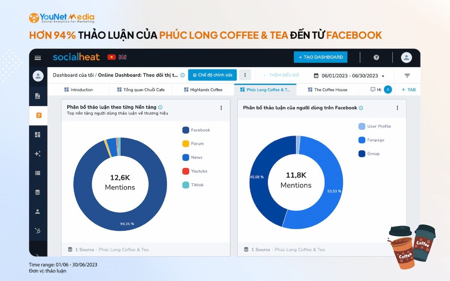Open the sidebar widgets grid icon
The width and height of the screenshot is (450, 281).
pyautogui.click(x=37, y=135)
